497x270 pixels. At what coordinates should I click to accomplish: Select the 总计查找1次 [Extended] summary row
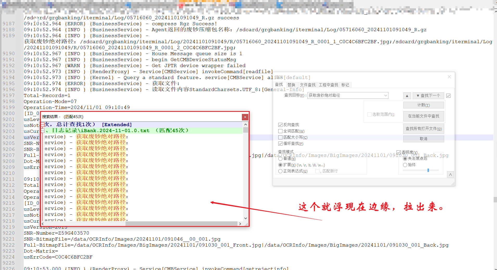(x=143, y=125)
